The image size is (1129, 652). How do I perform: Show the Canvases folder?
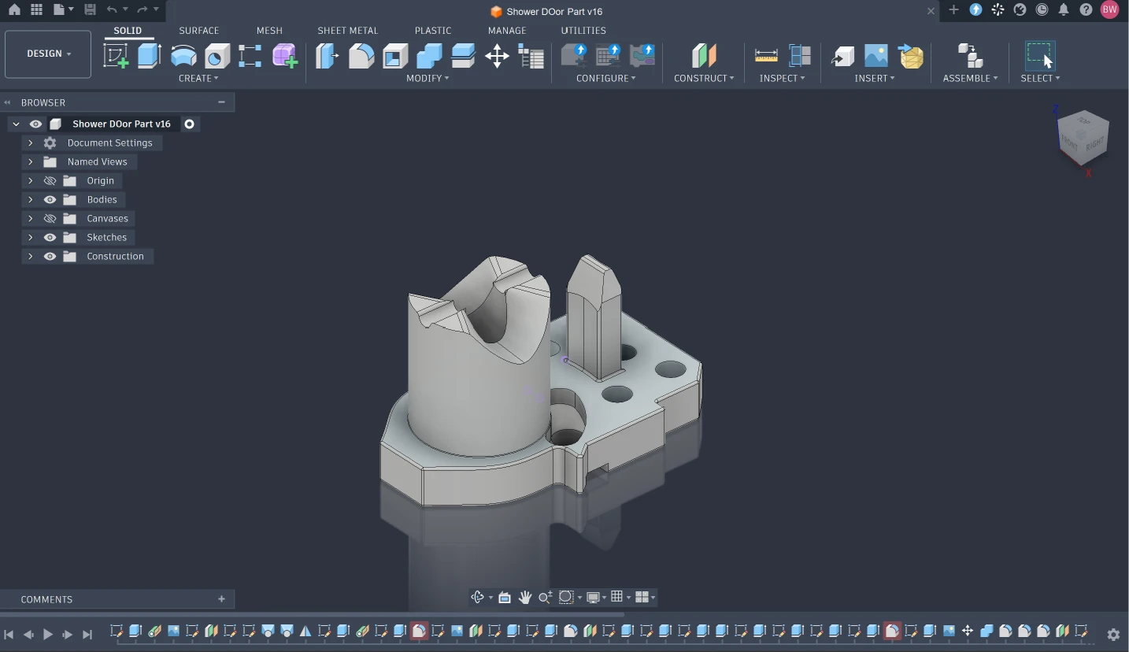pyautogui.click(x=50, y=218)
